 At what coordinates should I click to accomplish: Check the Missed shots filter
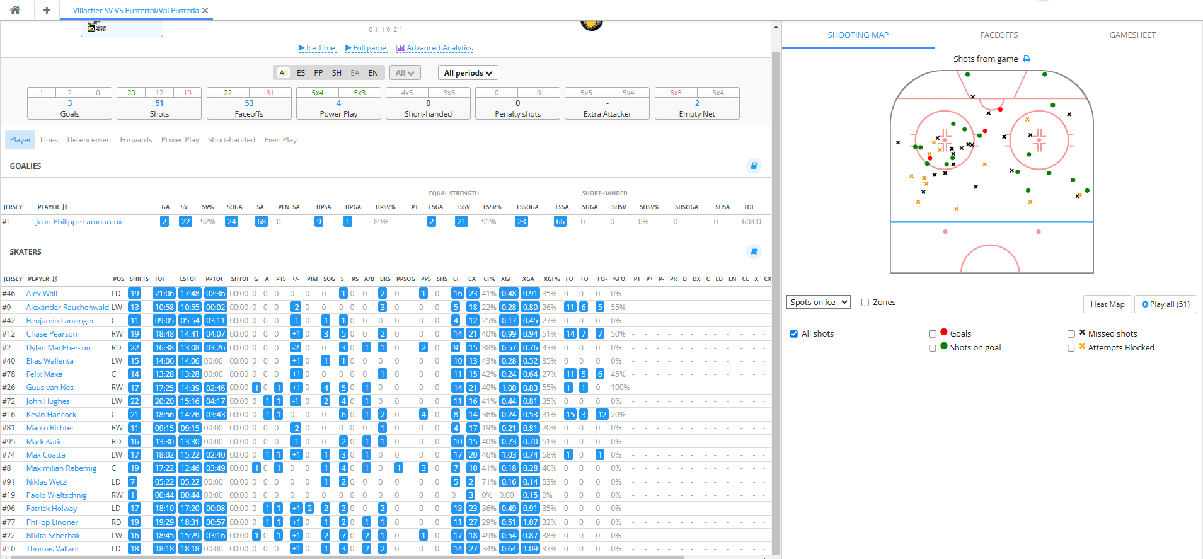tap(1071, 334)
